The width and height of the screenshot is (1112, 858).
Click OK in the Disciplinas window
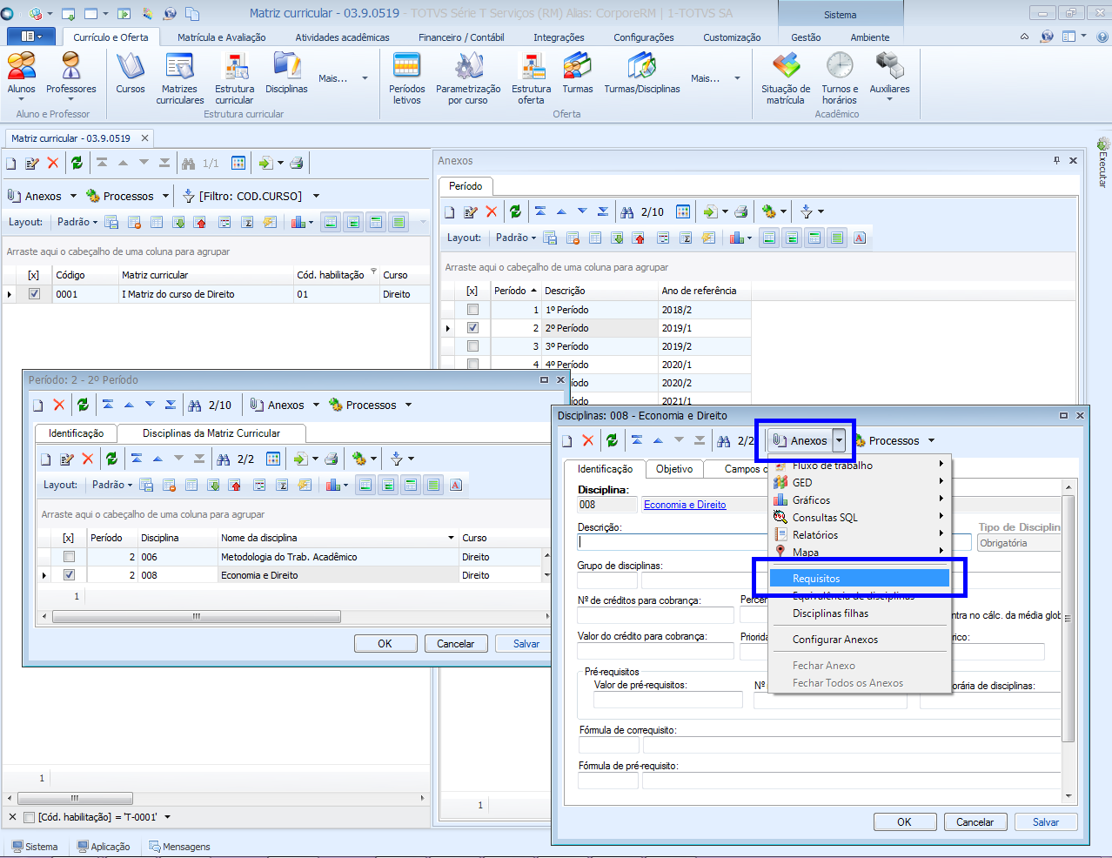(904, 822)
